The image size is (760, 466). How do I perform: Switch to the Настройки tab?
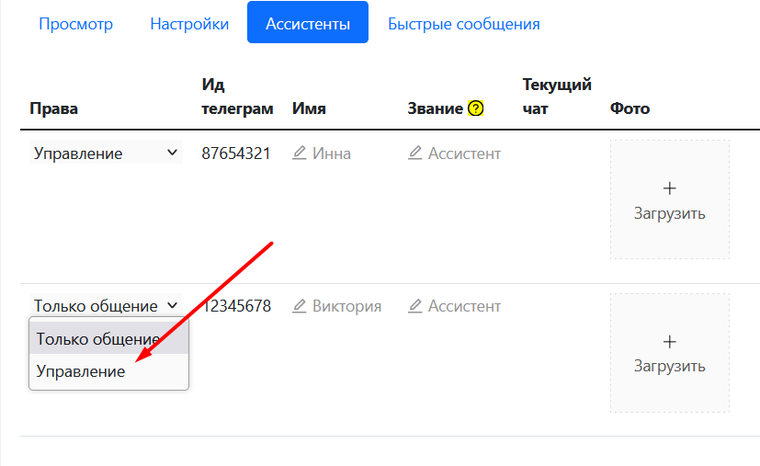(189, 24)
